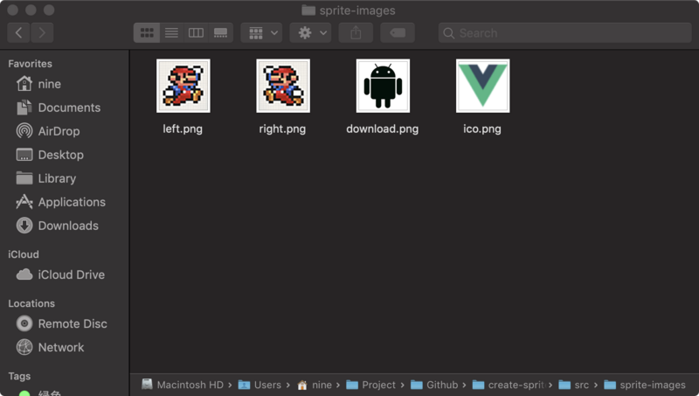Click the Downloads arrow icon

pyautogui.click(x=24, y=226)
